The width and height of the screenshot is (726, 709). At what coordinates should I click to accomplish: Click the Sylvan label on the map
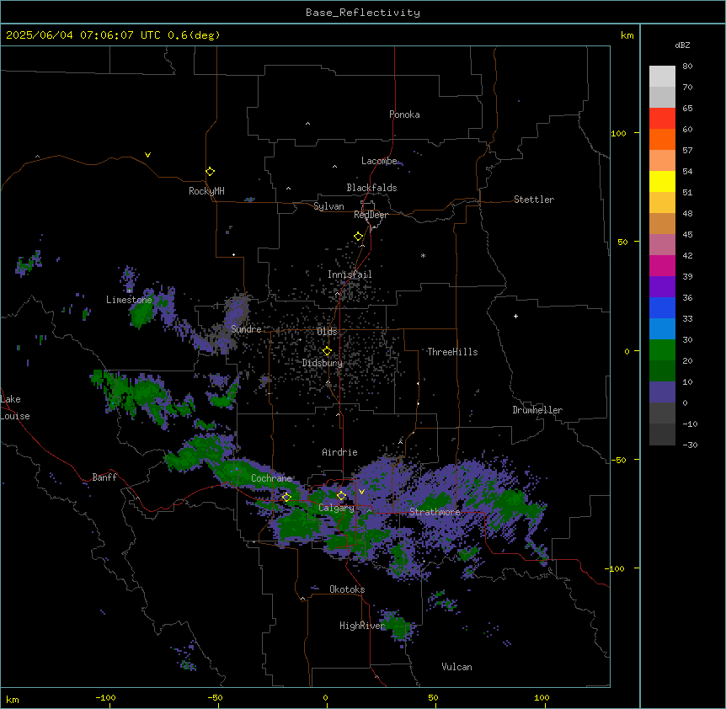(x=328, y=206)
